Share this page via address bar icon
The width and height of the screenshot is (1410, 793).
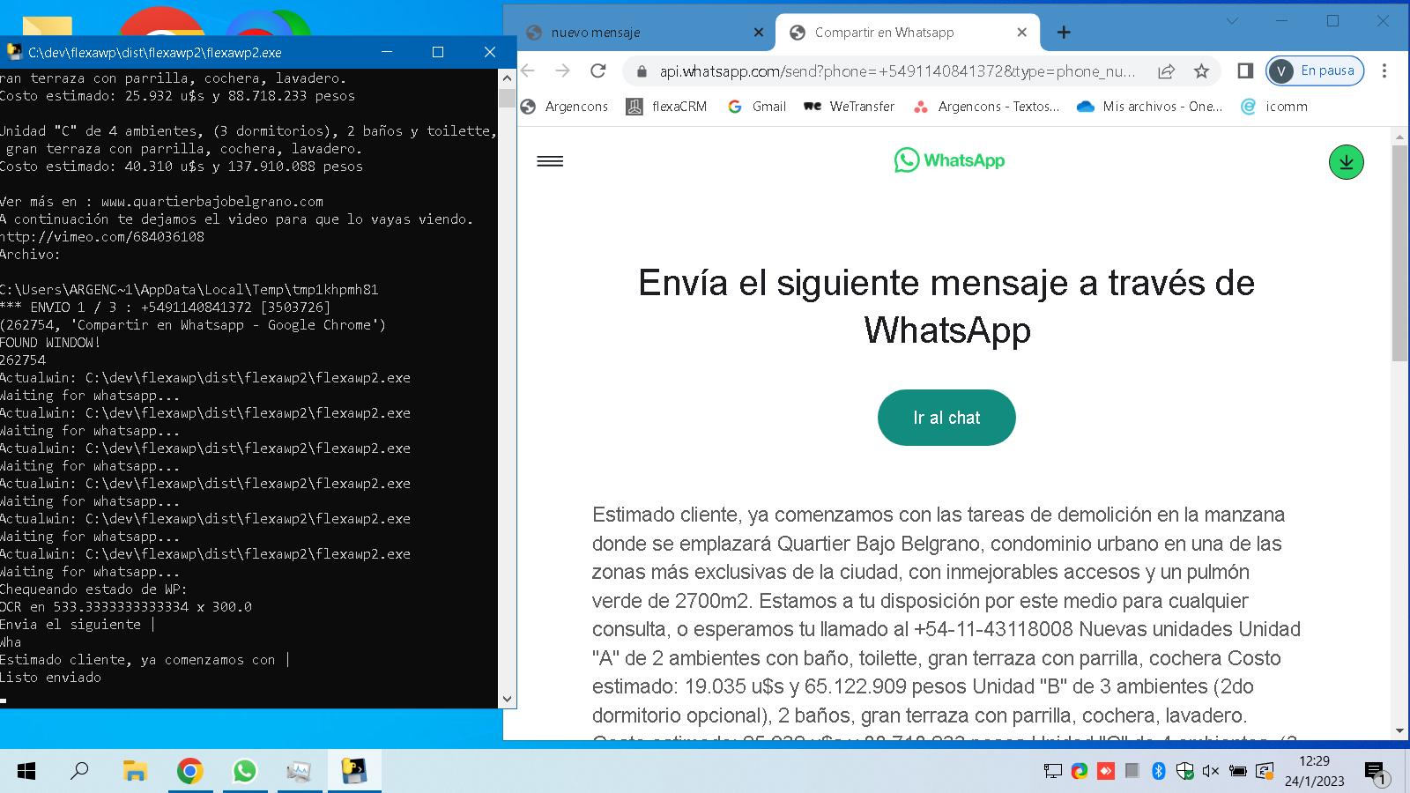click(x=1166, y=71)
